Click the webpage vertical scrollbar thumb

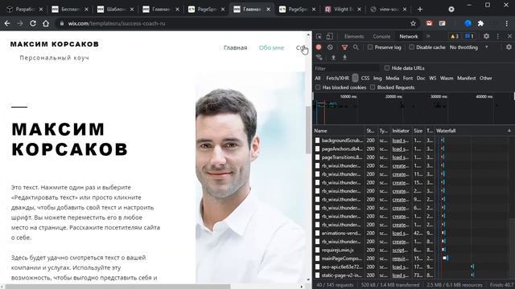[x=308, y=129]
